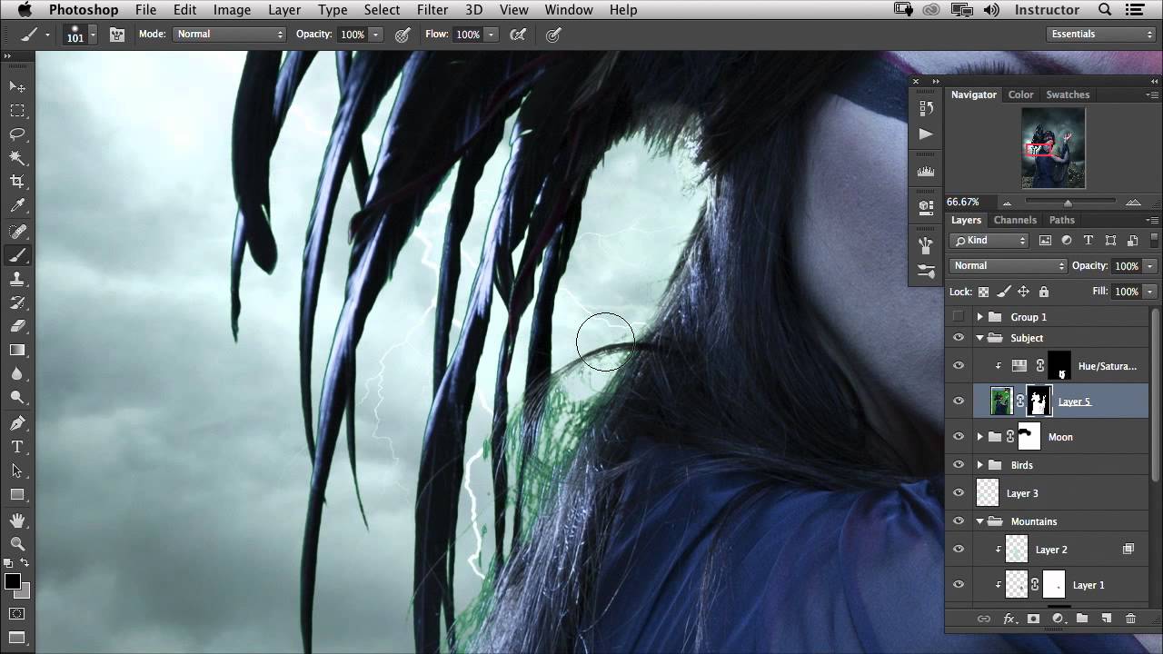Select the Spot Healing Brush tool

17,231
